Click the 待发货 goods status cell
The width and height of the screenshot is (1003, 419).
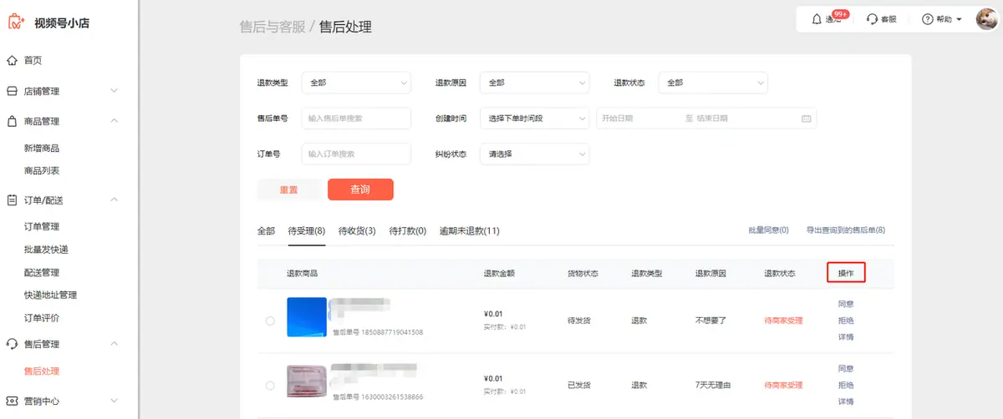(x=579, y=321)
